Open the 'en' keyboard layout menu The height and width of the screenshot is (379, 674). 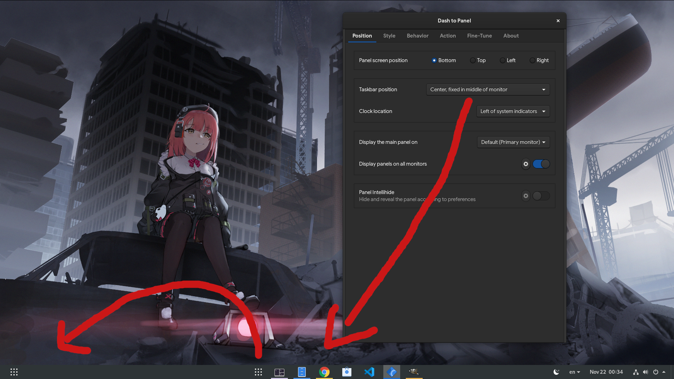tap(575, 372)
